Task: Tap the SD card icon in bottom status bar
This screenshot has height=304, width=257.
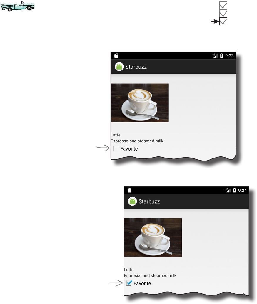Action: coord(129,190)
